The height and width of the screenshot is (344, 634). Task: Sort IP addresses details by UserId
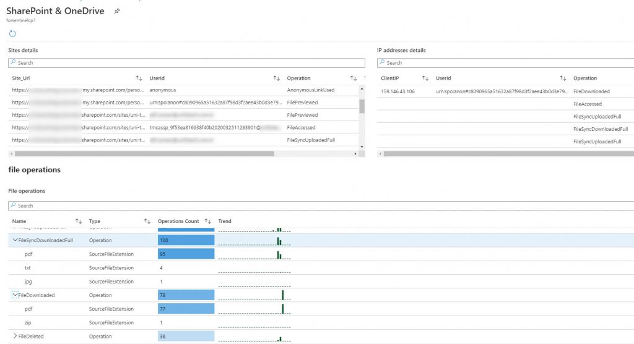point(563,78)
